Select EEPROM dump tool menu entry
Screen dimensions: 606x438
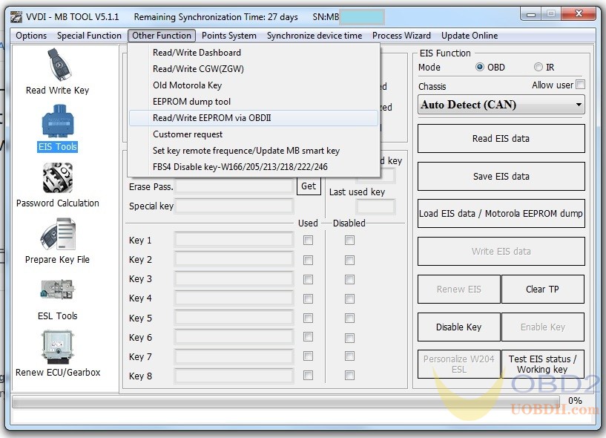pyautogui.click(x=191, y=102)
